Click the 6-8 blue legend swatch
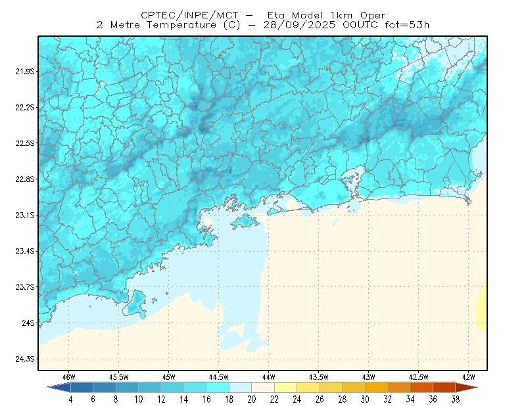 click(105, 388)
